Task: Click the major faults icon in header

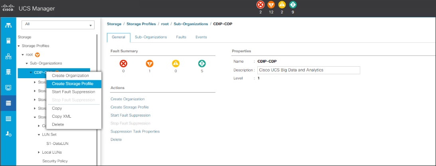Action: (x=271, y=5)
